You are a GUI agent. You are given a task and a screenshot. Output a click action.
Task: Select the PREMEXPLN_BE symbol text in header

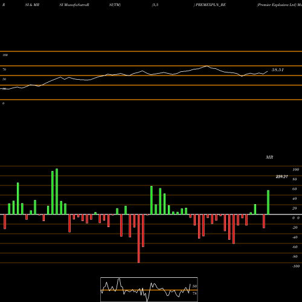tap(211, 5)
